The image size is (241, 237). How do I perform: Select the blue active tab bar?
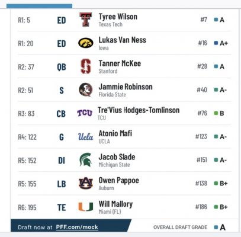click(x=39, y=6)
